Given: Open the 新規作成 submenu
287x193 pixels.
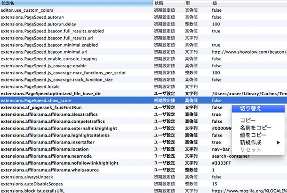Looking at the screenshot, I should 258,142.
